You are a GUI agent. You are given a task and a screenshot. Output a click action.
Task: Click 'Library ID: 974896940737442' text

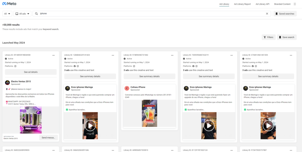click(136, 55)
